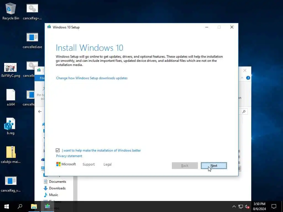Select Downloads in File Explorer navigation pane

(x=55, y=188)
